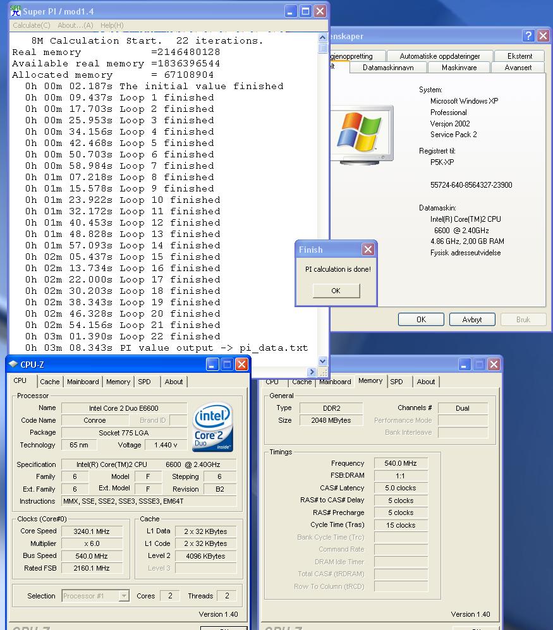Close the CPU-Z CPU window

(241, 365)
